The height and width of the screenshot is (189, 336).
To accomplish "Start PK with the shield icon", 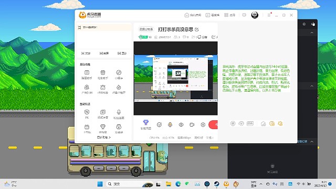I will click(87, 114).
